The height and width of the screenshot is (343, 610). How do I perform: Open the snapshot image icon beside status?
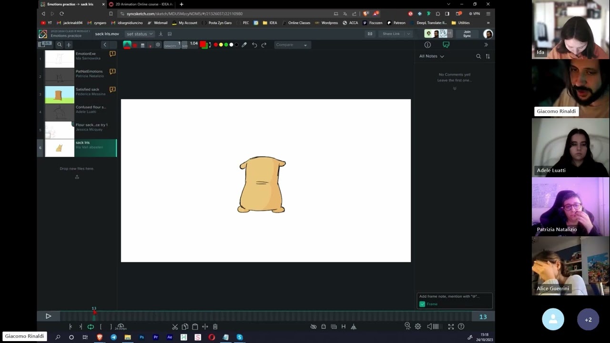pyautogui.click(x=170, y=34)
